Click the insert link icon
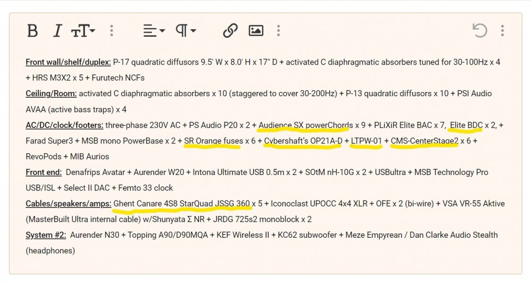531x283 pixels. tap(230, 31)
